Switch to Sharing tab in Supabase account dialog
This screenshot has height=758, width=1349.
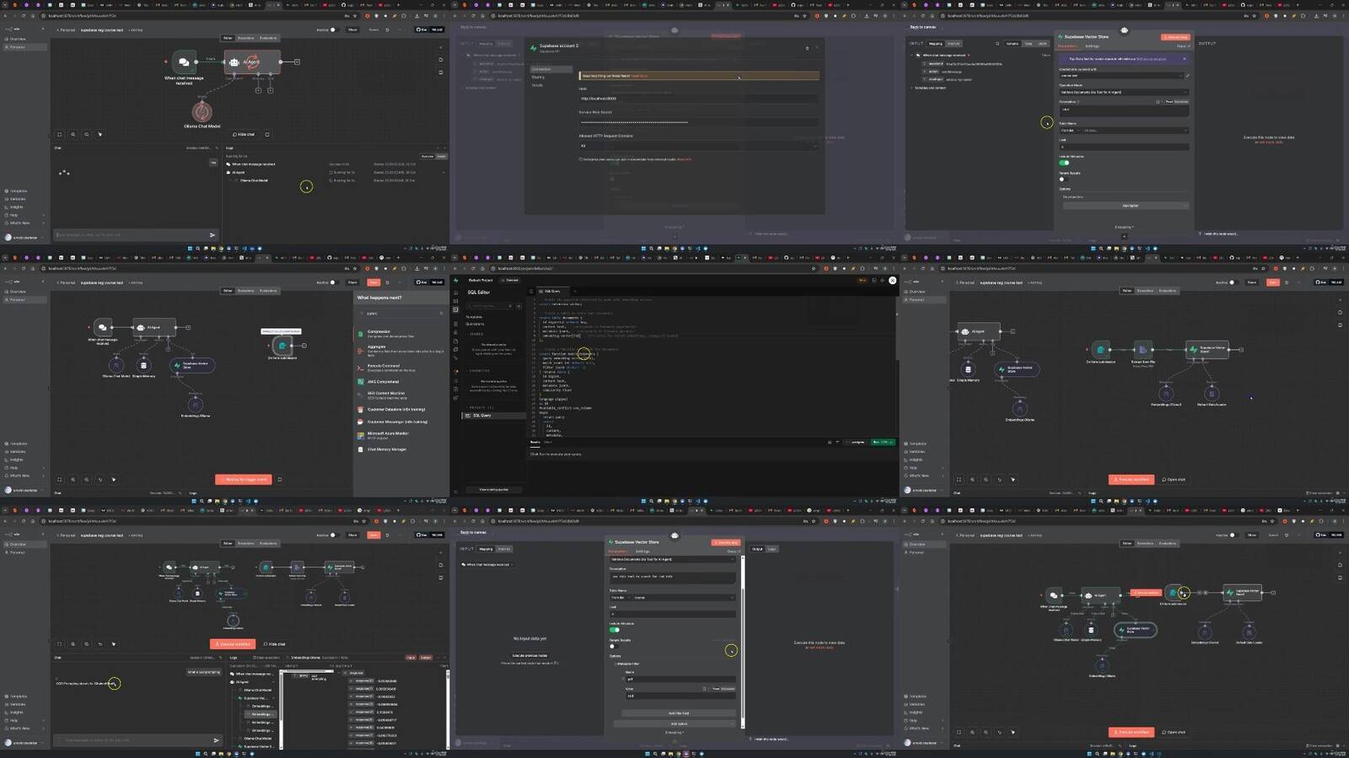(x=538, y=77)
